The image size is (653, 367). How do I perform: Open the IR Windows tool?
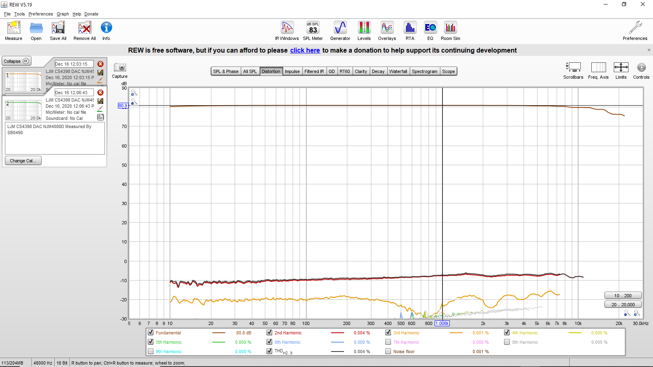(287, 31)
